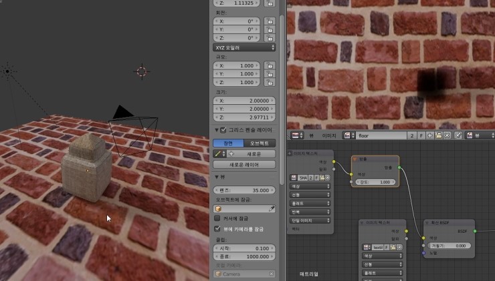Open image browse icon in lower texture node
Viewport: 495px width, 281px height.
tap(367, 247)
